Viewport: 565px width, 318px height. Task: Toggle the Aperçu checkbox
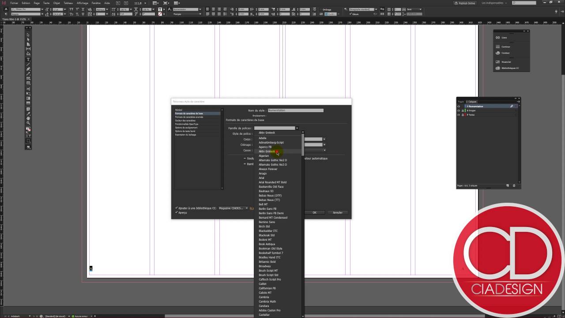tap(177, 212)
